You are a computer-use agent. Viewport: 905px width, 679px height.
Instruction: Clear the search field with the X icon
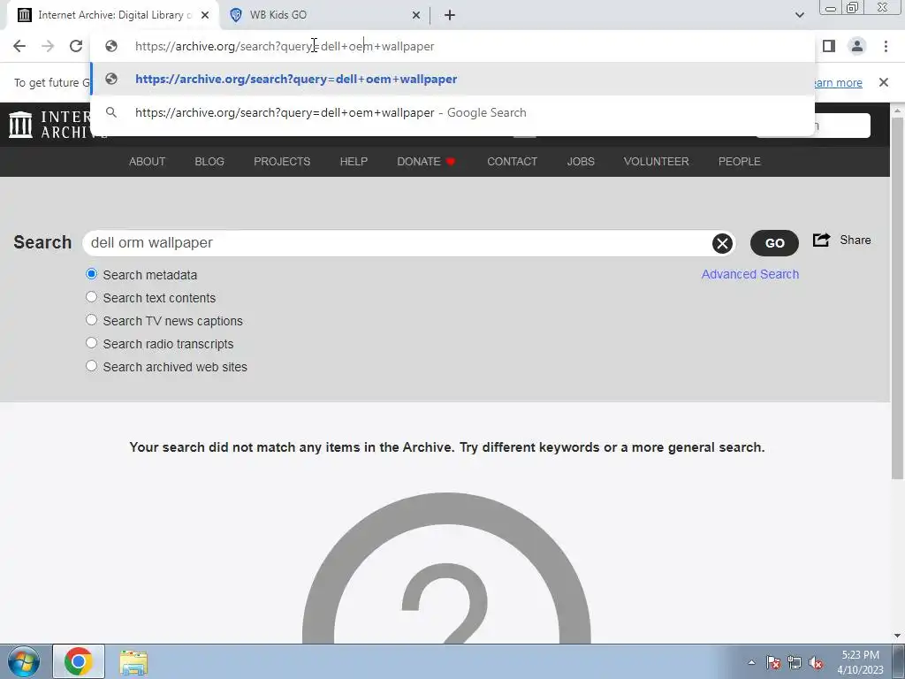coord(722,243)
